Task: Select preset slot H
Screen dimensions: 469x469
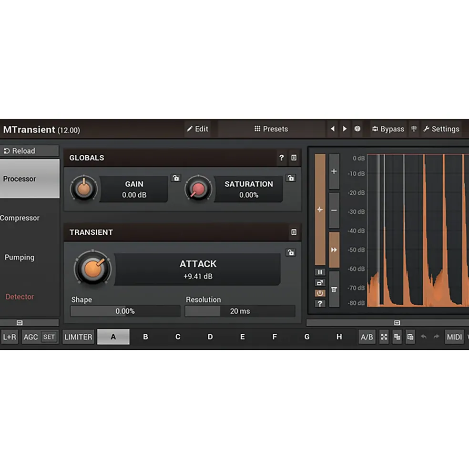Action: click(x=339, y=337)
